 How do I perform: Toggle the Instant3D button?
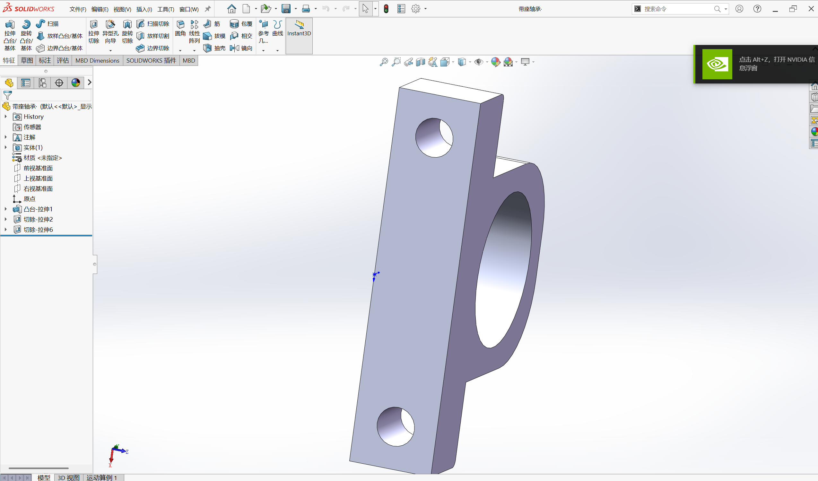(x=299, y=29)
